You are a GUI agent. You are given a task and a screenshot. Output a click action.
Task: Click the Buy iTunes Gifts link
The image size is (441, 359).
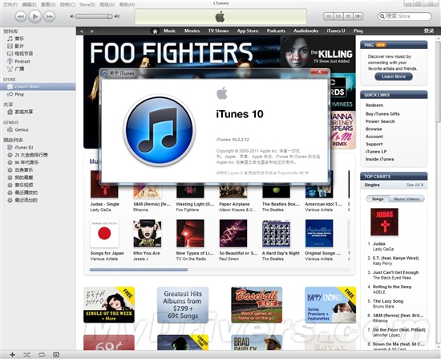pyautogui.click(x=382, y=114)
